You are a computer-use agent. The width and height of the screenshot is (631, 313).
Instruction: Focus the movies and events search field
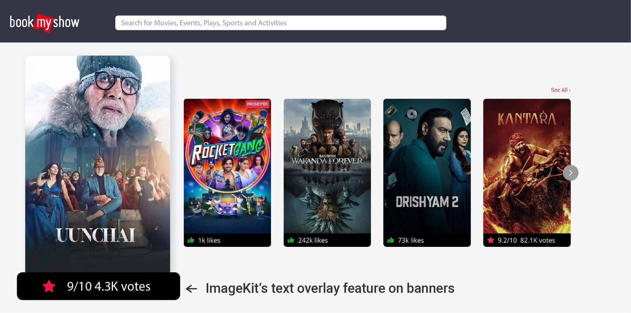click(280, 23)
